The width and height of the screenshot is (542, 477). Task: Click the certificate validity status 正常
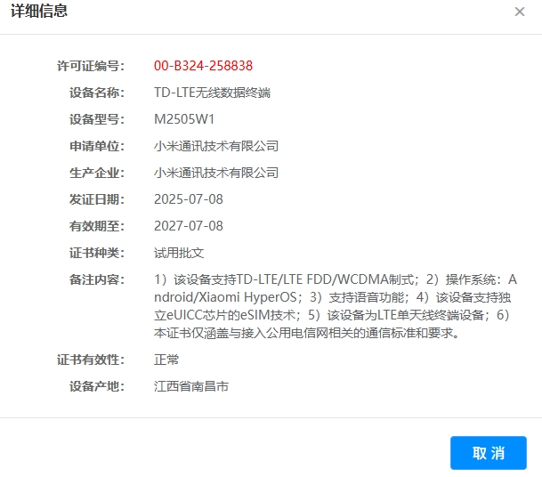(166, 360)
